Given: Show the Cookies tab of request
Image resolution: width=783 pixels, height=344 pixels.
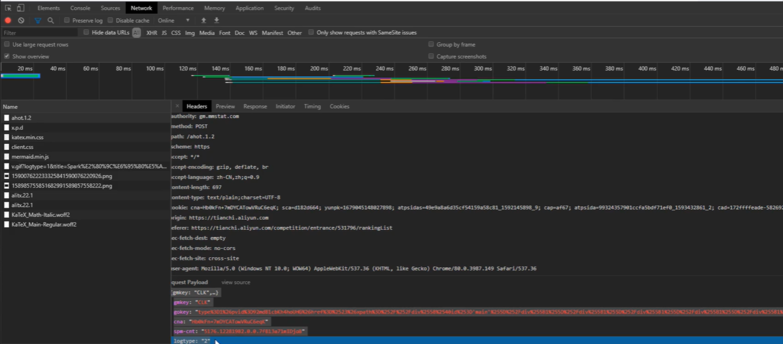Looking at the screenshot, I should click(339, 106).
